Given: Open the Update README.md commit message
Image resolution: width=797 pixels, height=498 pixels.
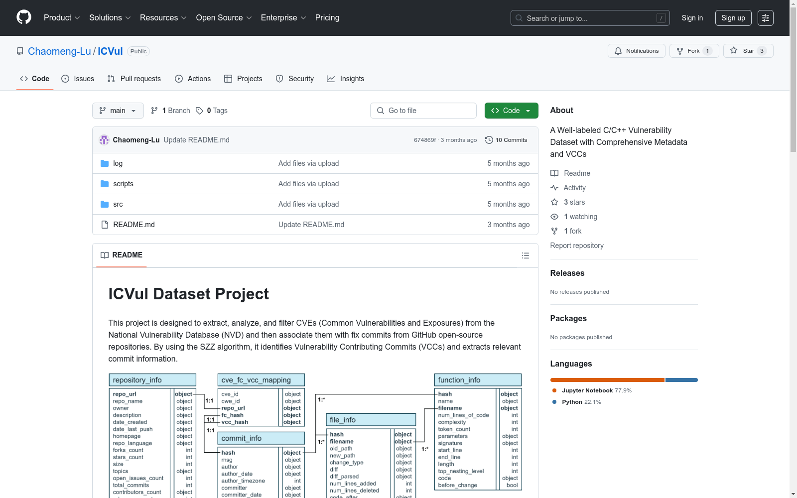Looking at the screenshot, I should 196,140.
